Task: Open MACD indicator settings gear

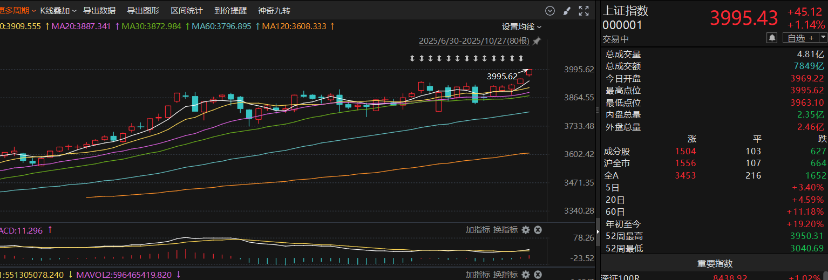Action: click(526, 230)
